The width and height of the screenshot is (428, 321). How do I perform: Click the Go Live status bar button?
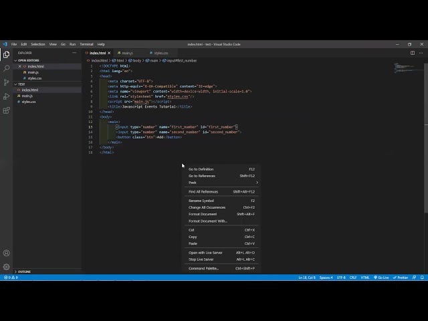point(381,278)
